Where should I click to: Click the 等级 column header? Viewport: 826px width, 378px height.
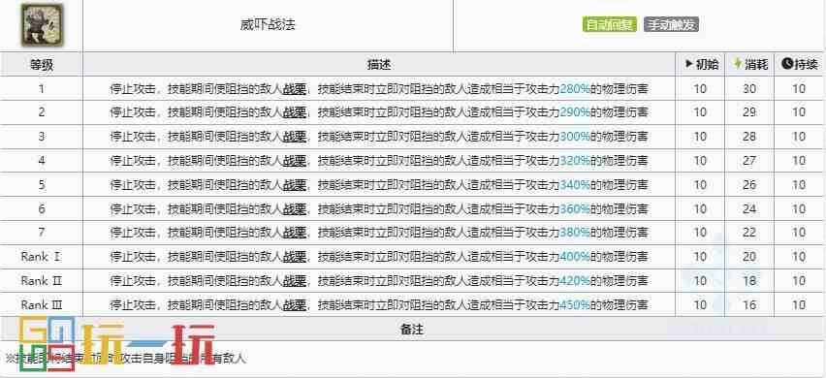[42, 65]
